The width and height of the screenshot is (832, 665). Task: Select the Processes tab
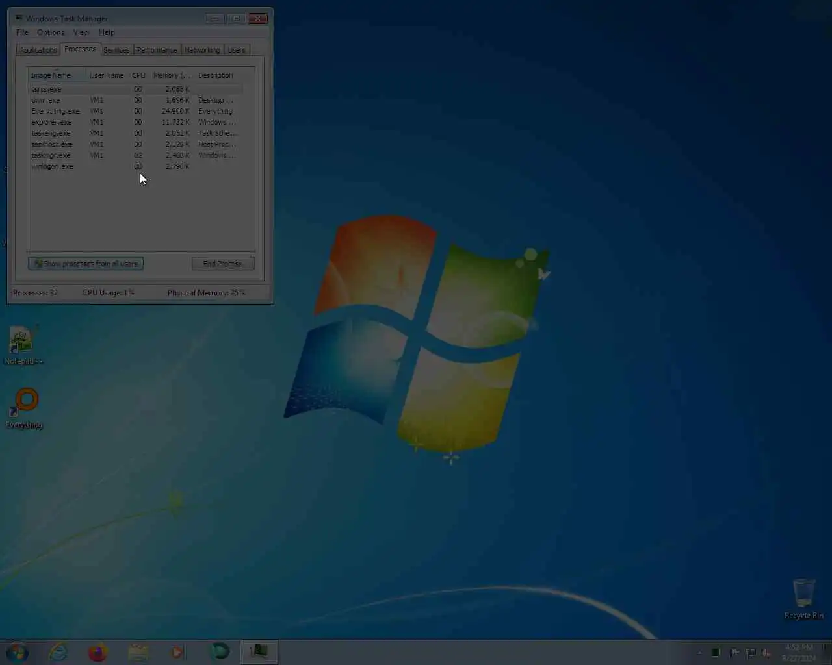(x=80, y=49)
